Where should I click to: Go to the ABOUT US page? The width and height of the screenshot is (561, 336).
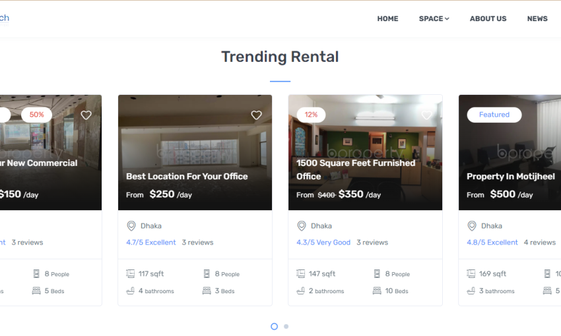[488, 18]
